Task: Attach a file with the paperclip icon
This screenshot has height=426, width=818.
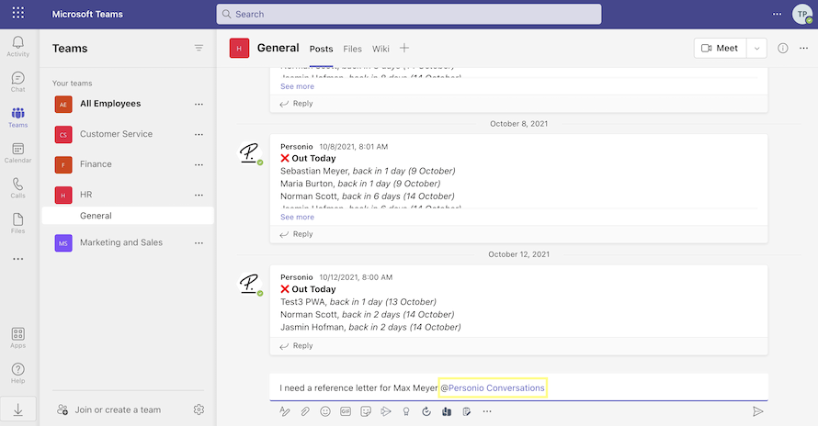Action: (x=304, y=411)
